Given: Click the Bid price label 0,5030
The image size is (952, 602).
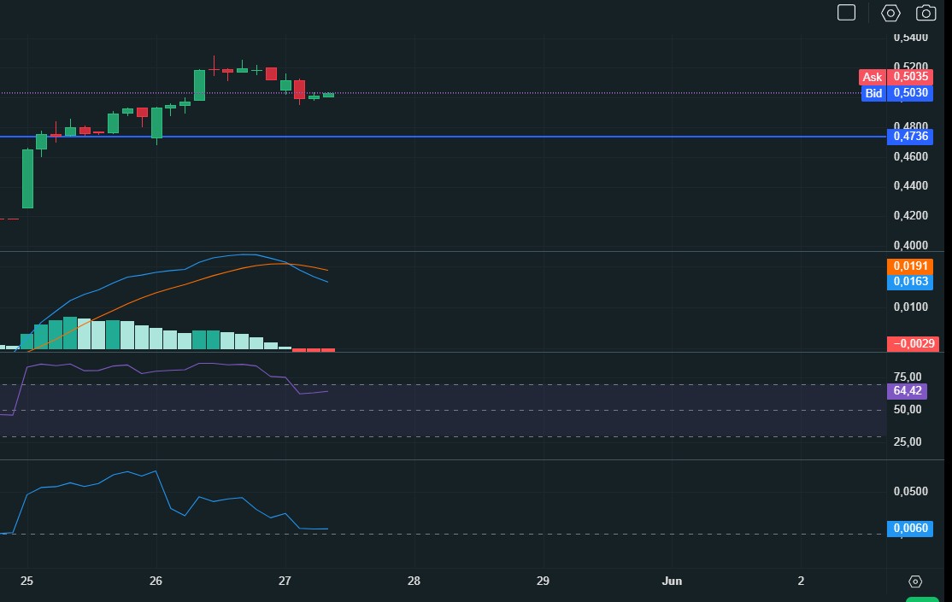Looking at the screenshot, I should pyautogui.click(x=910, y=93).
